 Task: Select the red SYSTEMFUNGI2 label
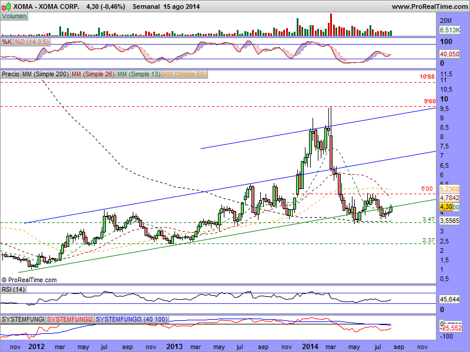click(70, 319)
